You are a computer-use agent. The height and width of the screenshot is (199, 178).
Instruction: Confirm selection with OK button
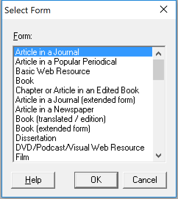click(x=96, y=180)
